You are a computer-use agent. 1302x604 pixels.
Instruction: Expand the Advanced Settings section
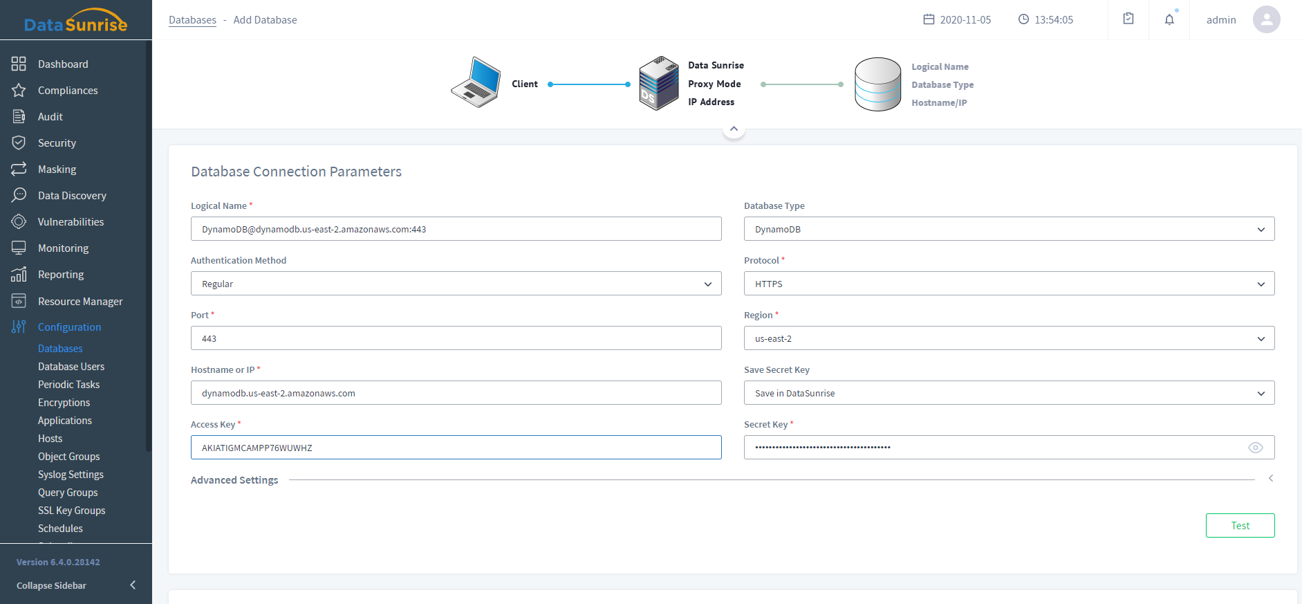[x=1270, y=479]
